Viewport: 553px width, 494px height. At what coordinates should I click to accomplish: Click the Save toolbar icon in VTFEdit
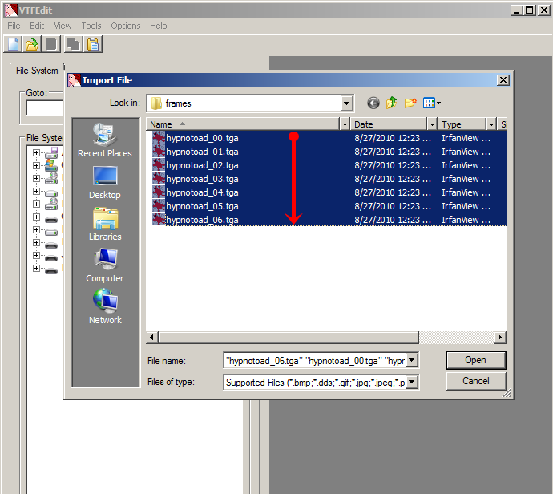point(51,44)
